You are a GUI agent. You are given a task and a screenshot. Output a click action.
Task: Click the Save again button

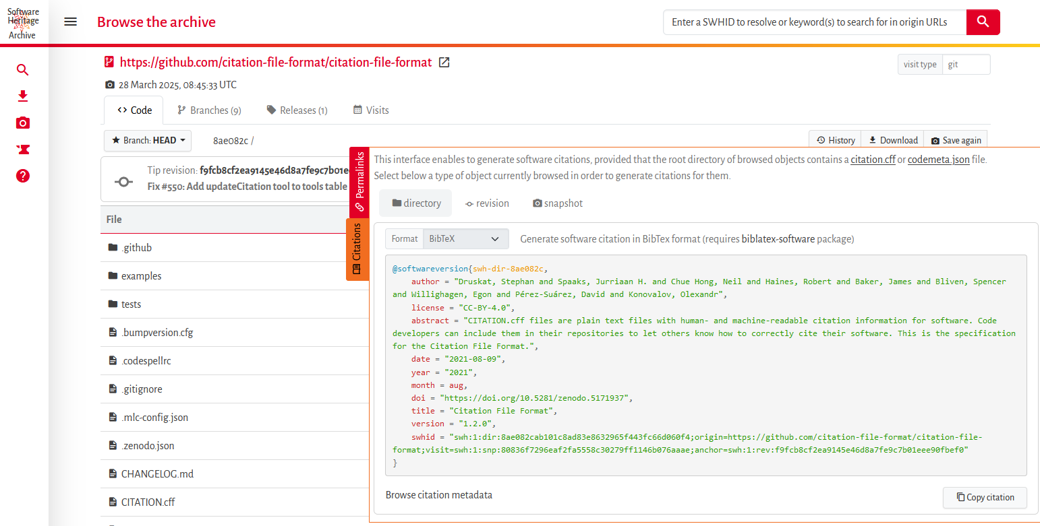(x=956, y=140)
